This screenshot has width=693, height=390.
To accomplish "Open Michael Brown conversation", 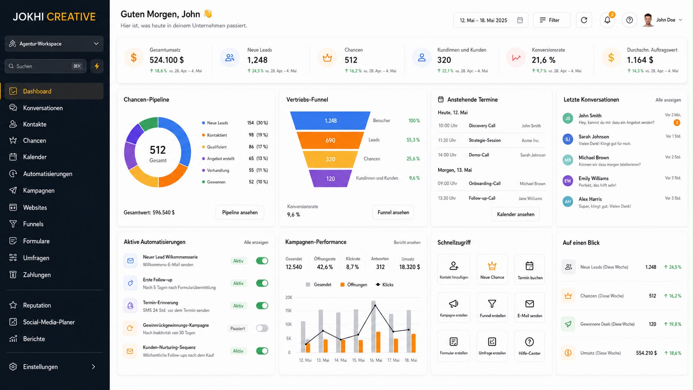I will pyautogui.click(x=622, y=160).
